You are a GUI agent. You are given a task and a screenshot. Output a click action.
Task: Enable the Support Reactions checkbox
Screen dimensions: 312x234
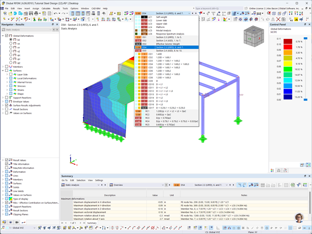point(7,98)
